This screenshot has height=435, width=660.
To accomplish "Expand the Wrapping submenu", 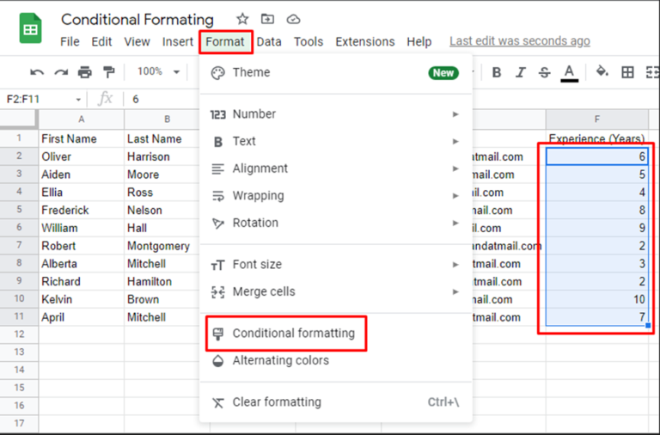I will [x=336, y=196].
